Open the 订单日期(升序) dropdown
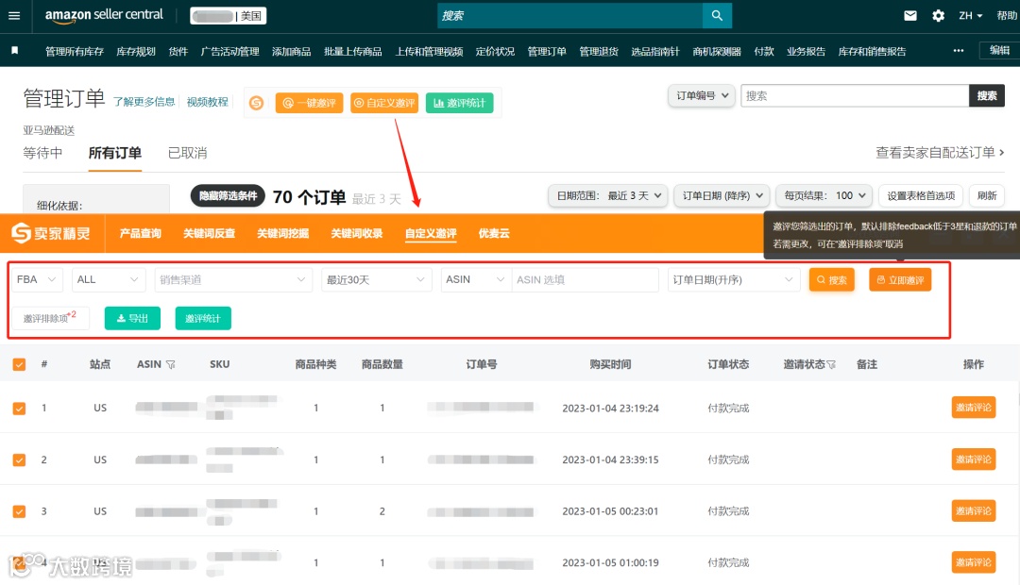The image size is (1020, 585). coord(733,279)
